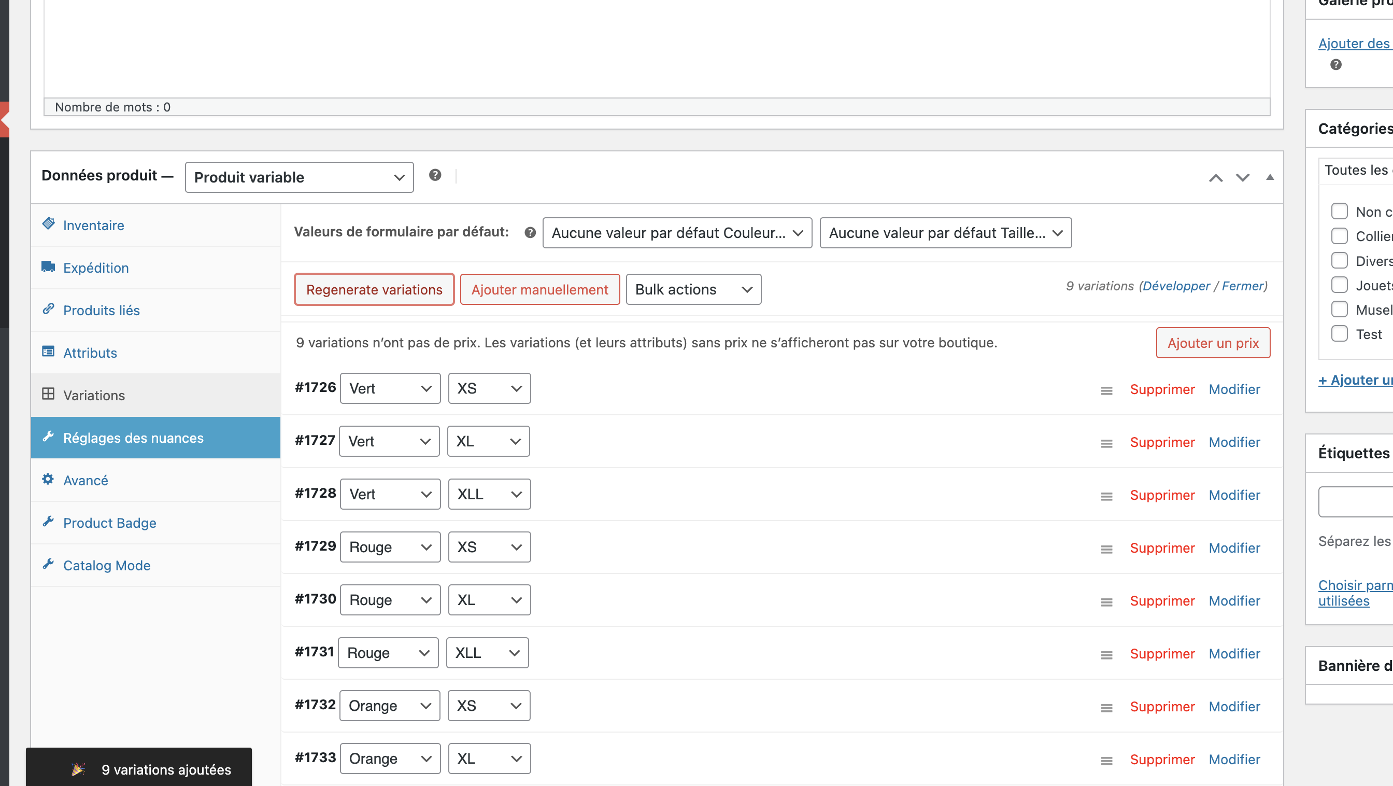Click Supprimer link for variation #1729
1393x786 pixels.
point(1161,548)
